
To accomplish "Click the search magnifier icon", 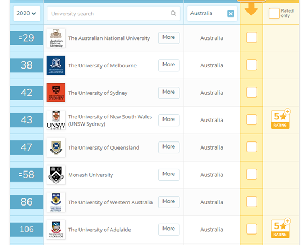I will pos(173,13).
